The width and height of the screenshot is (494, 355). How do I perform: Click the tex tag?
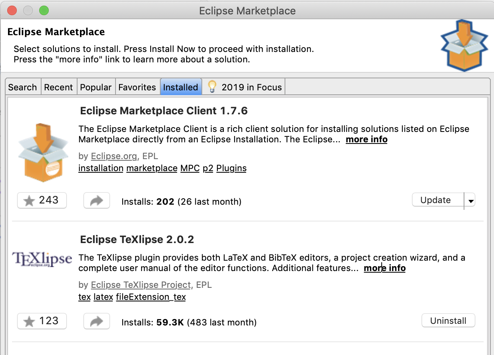[x=84, y=297]
